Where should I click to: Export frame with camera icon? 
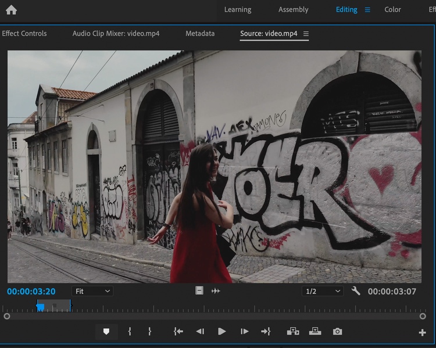[x=337, y=331]
